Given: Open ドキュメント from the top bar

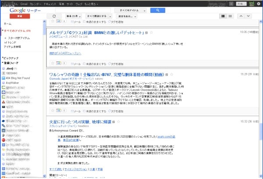Looking at the screenshot, I should point(50,4).
